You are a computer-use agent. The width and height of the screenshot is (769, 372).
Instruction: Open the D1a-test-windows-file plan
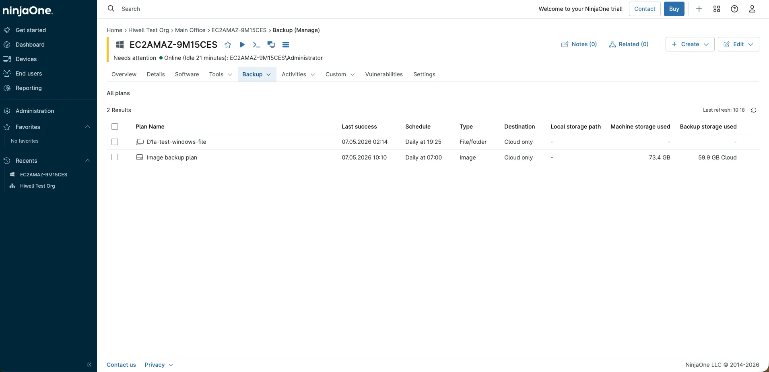176,142
